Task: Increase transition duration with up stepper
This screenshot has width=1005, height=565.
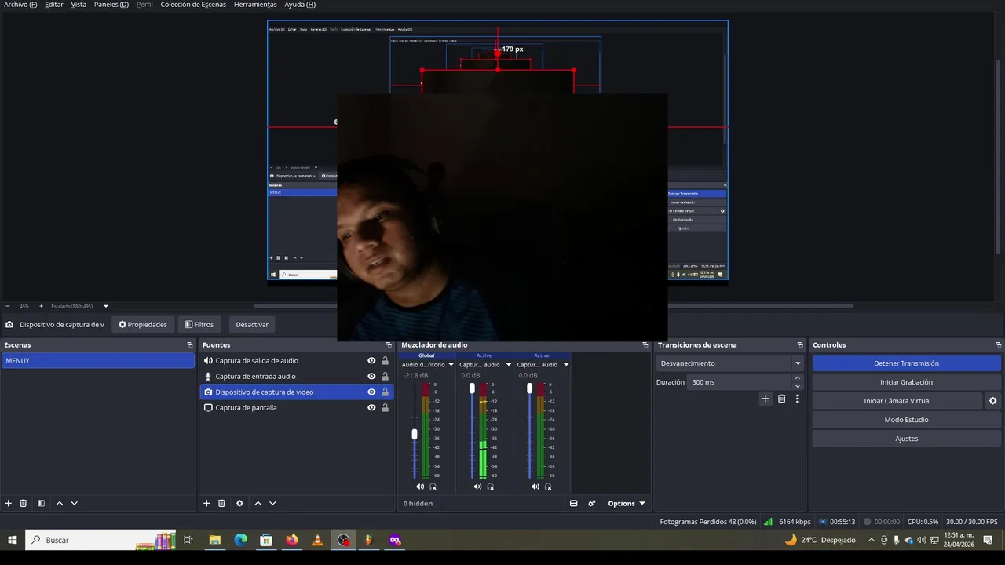Action: [x=798, y=378]
